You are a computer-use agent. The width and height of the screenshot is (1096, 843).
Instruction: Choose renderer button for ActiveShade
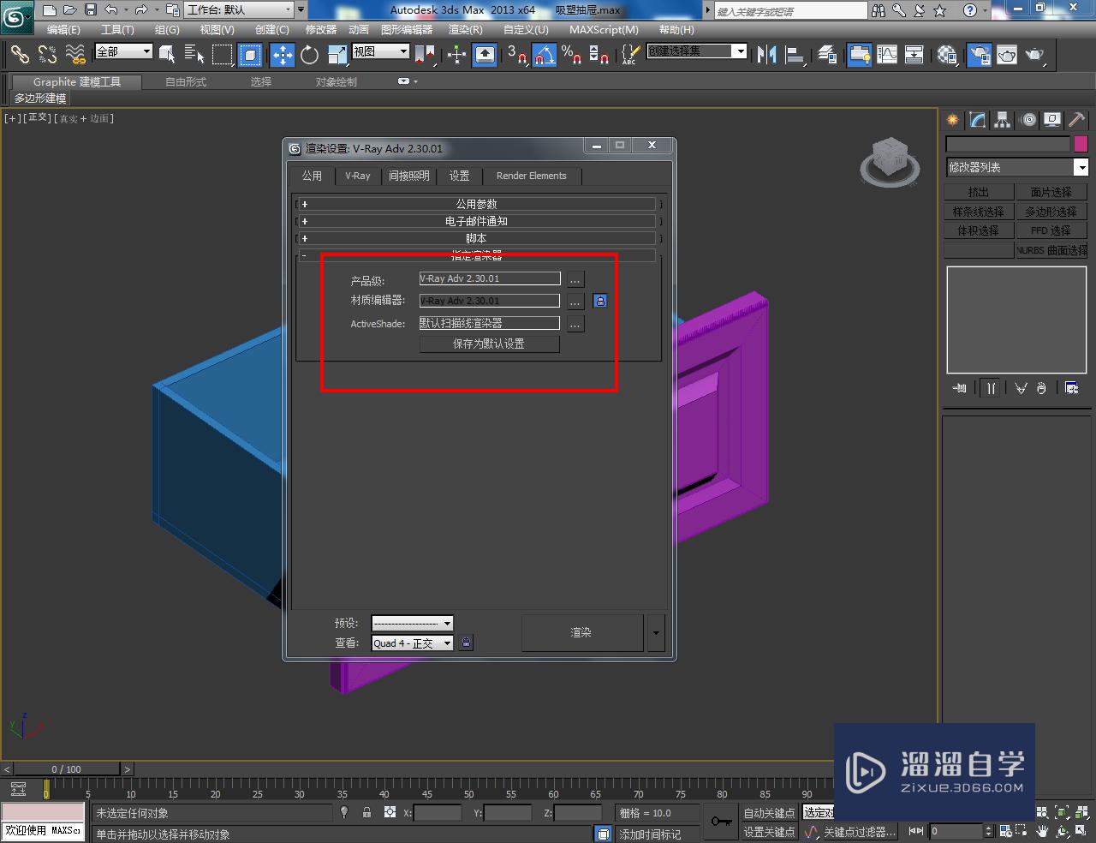coord(575,324)
